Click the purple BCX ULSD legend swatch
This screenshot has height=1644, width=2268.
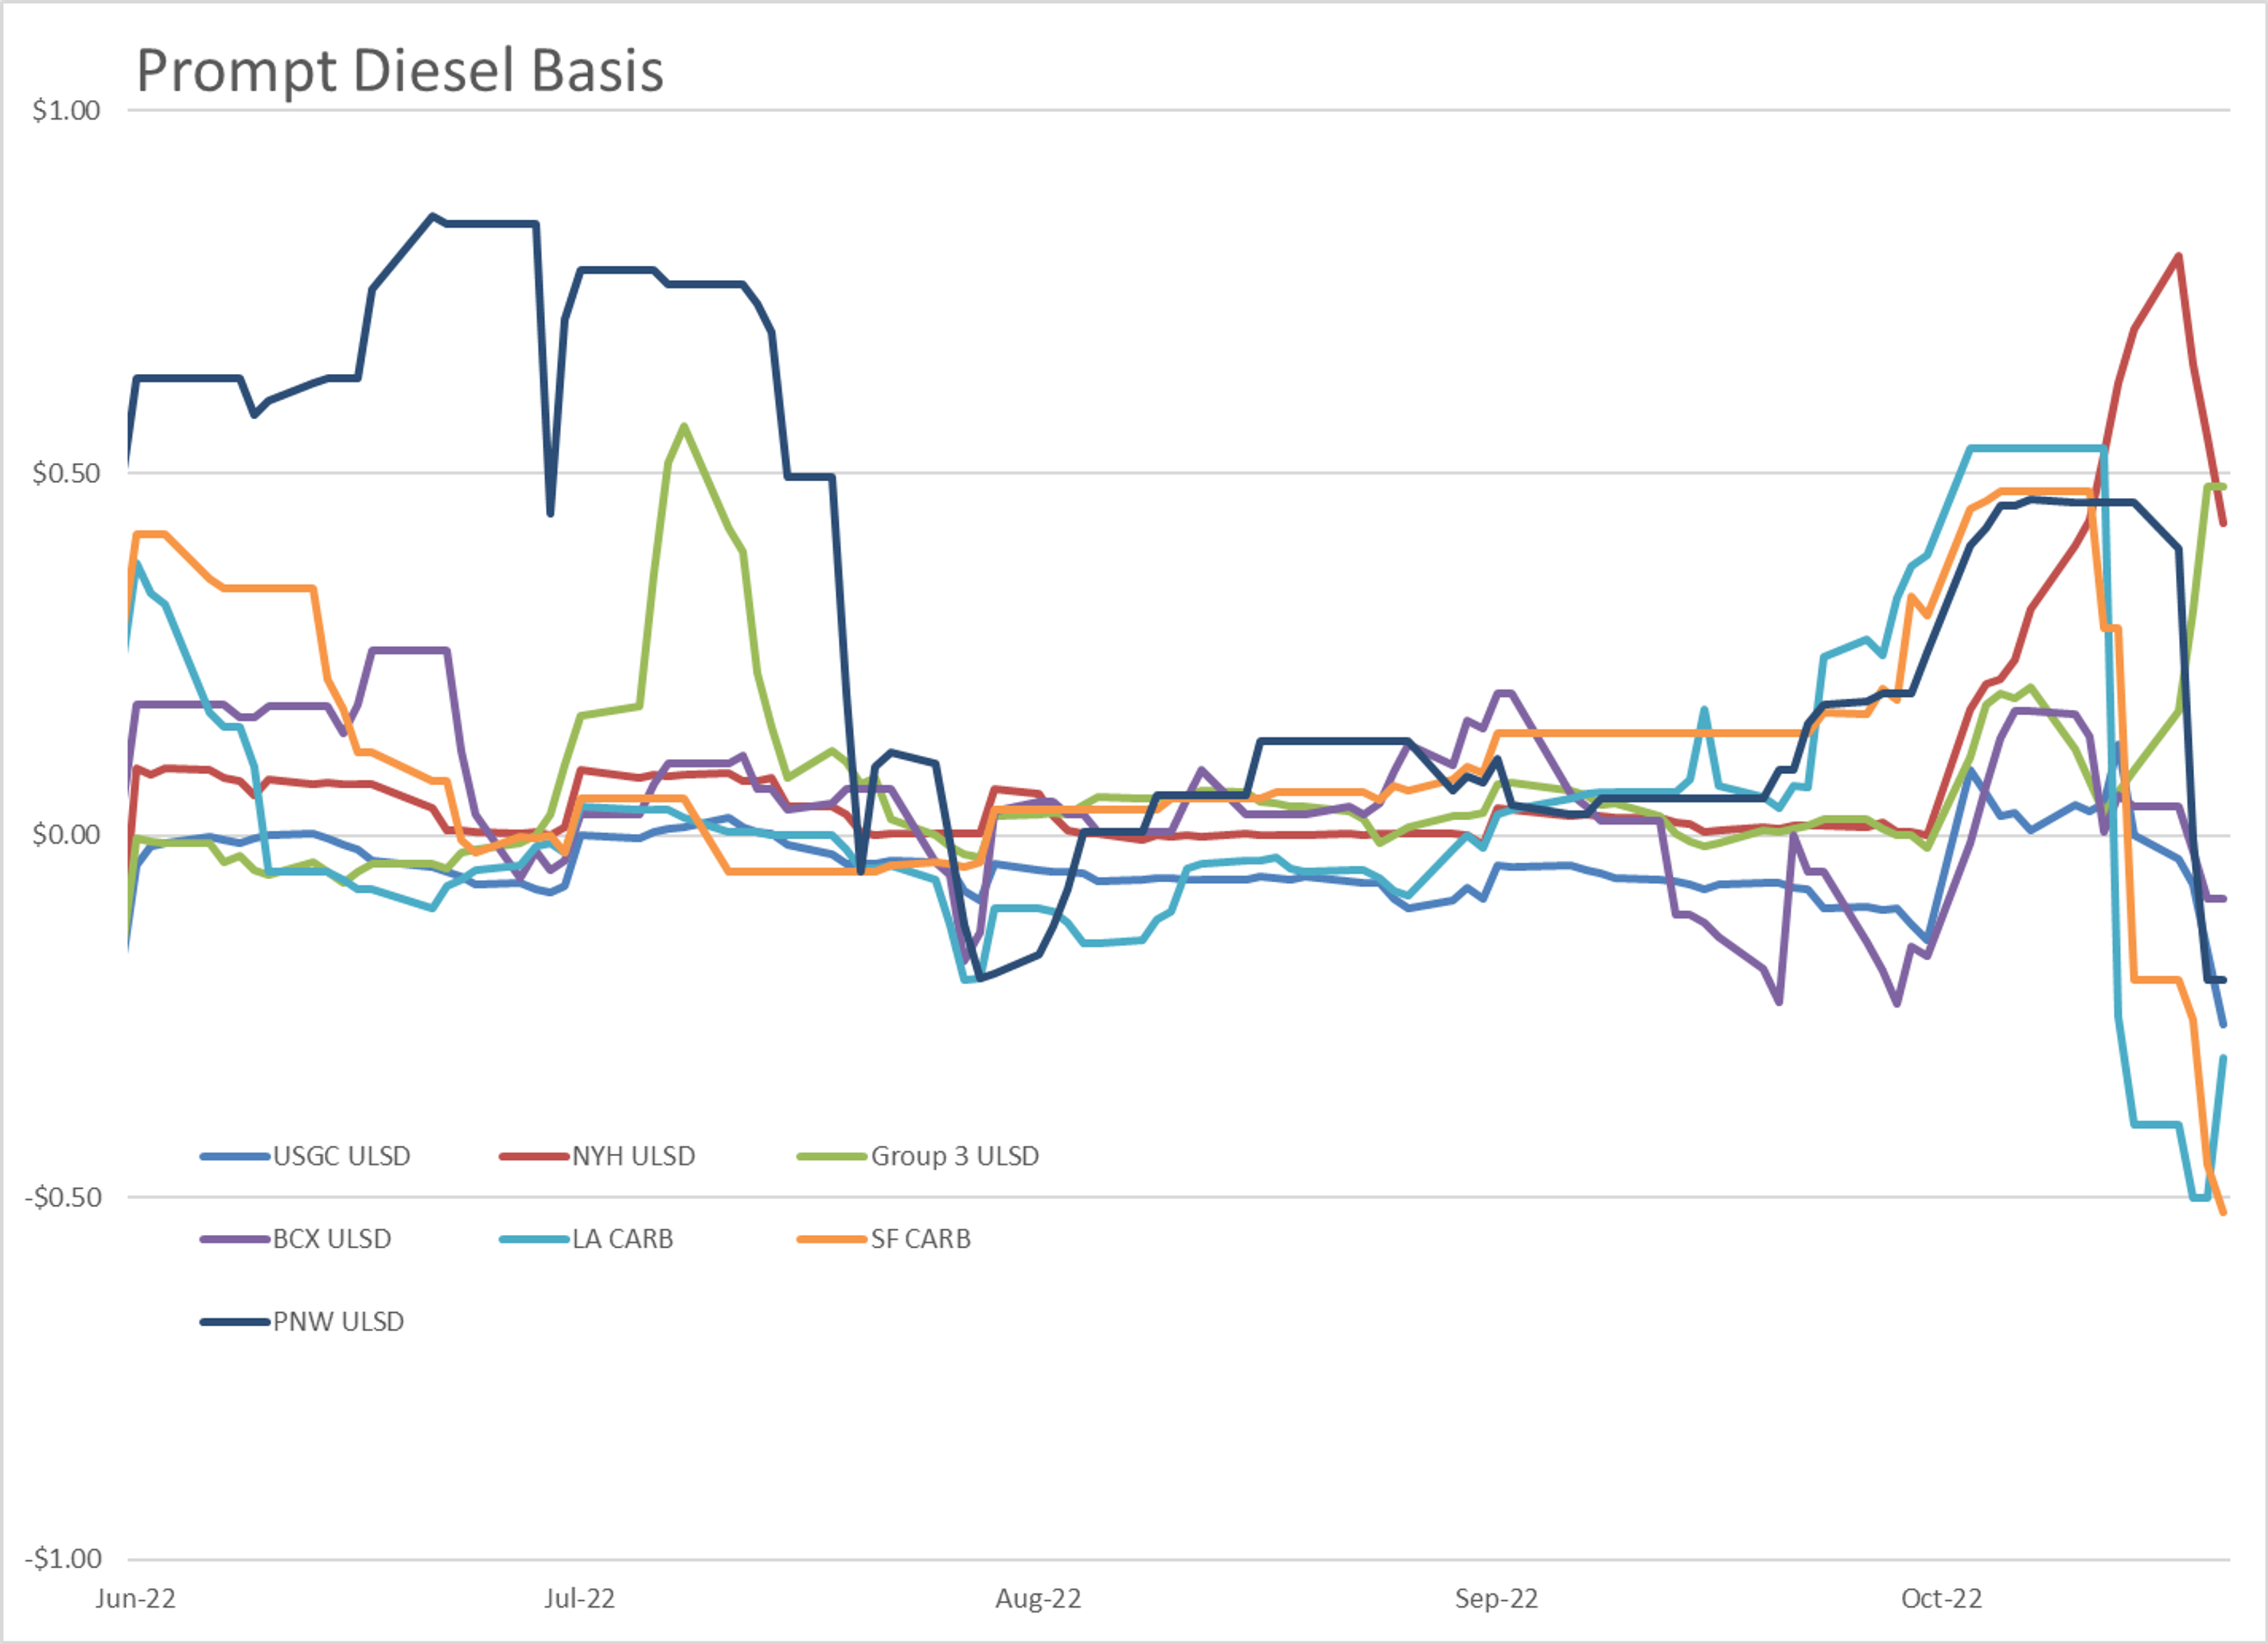pos(235,1240)
